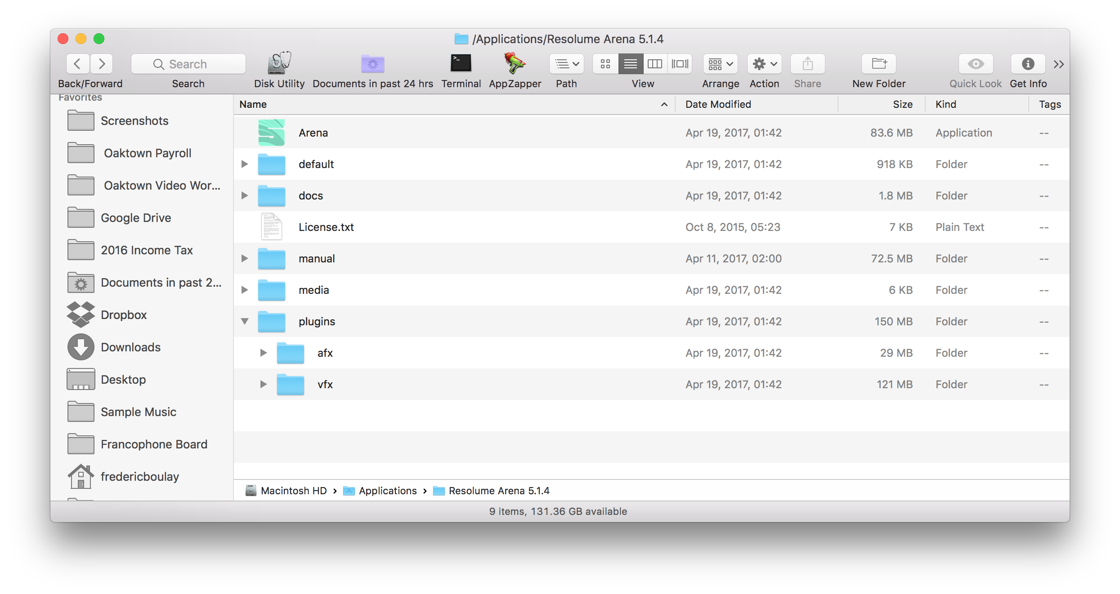Switch to icon view mode
Image resolution: width=1120 pixels, height=594 pixels.
605,64
